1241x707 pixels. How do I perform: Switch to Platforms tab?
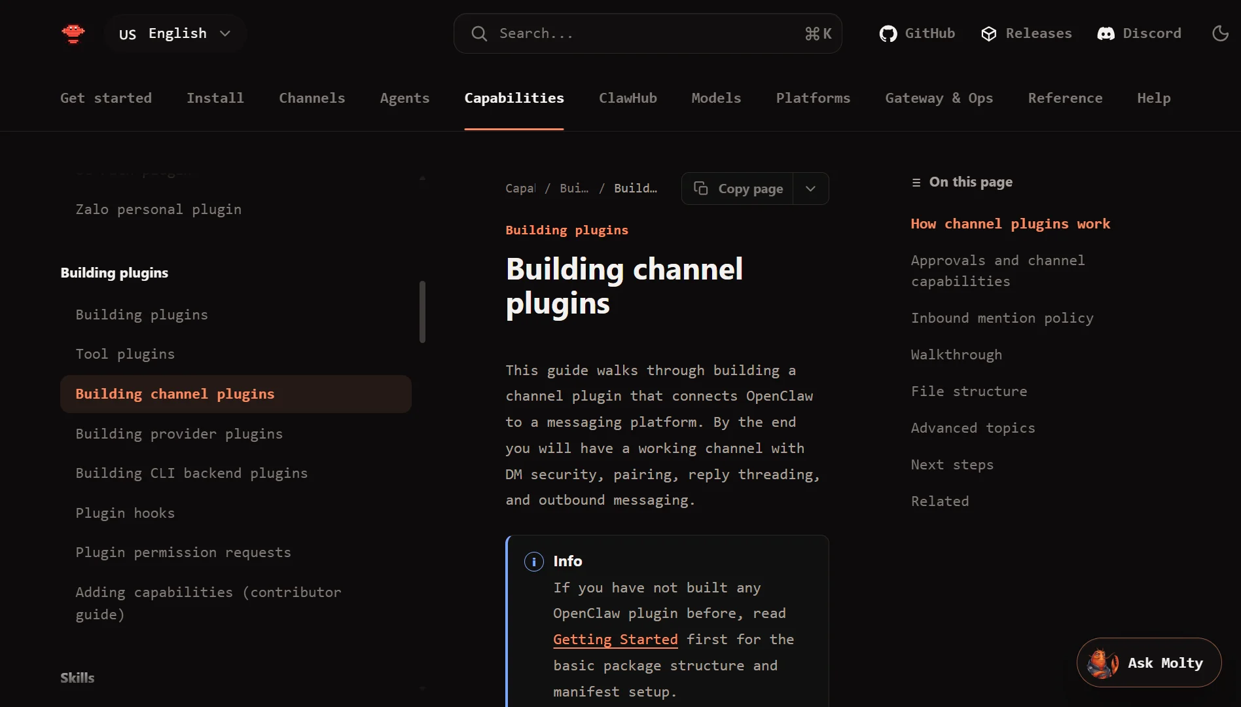[813, 98]
